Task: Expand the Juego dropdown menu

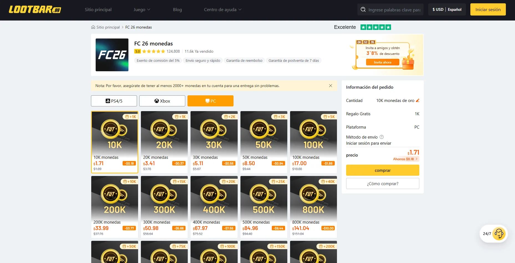Action: tap(142, 10)
